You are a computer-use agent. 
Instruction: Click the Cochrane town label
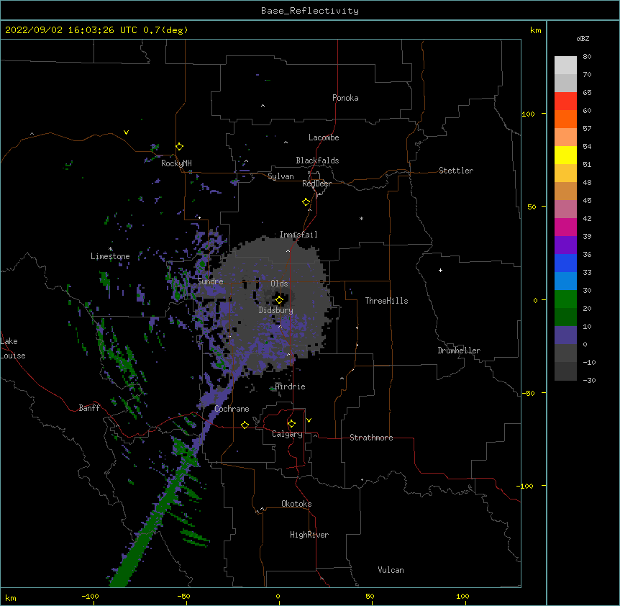[x=232, y=409]
